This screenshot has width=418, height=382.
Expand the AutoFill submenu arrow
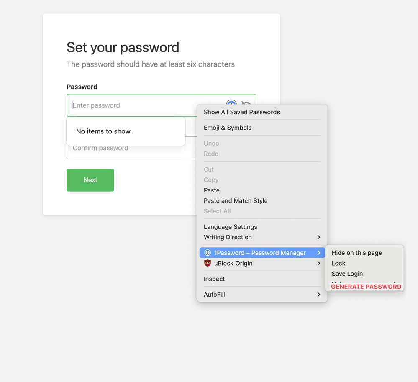click(318, 295)
